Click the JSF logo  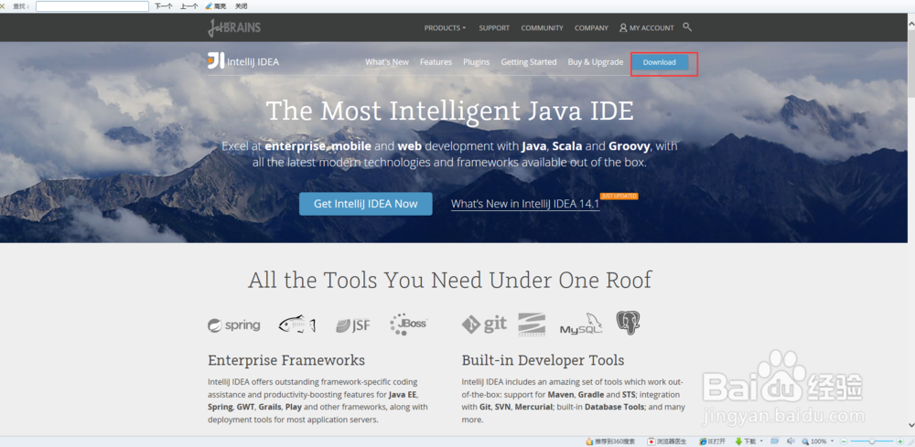pyautogui.click(x=353, y=325)
